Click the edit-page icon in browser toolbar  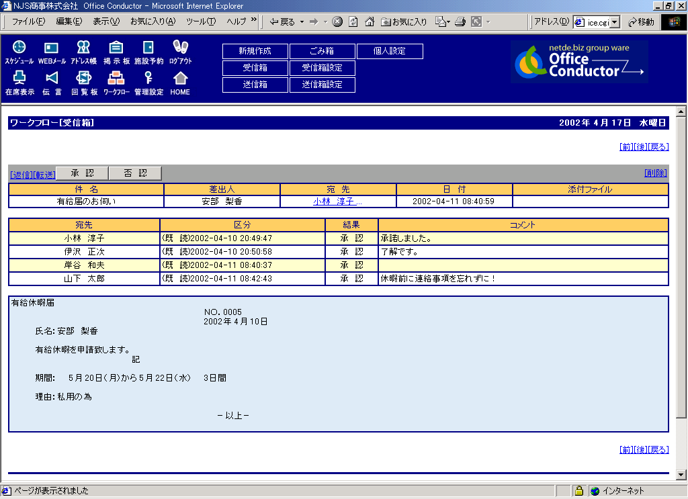coord(440,22)
